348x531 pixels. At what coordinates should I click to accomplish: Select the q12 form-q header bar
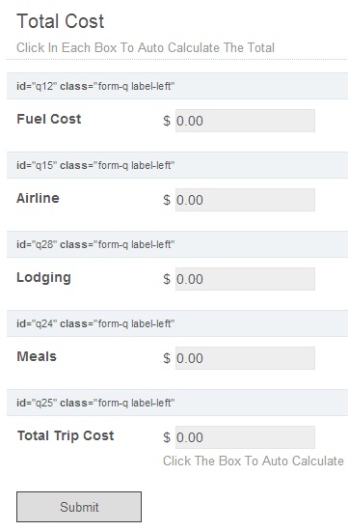pyautogui.click(x=177, y=86)
